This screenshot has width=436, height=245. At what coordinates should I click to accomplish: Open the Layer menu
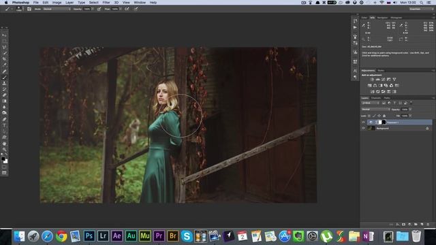pos(69,3)
